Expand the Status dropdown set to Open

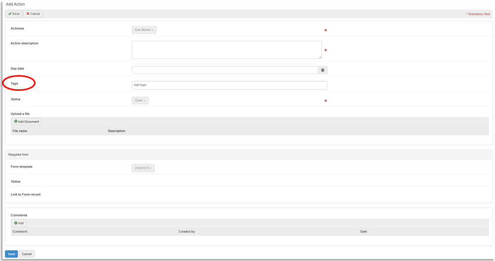(140, 101)
